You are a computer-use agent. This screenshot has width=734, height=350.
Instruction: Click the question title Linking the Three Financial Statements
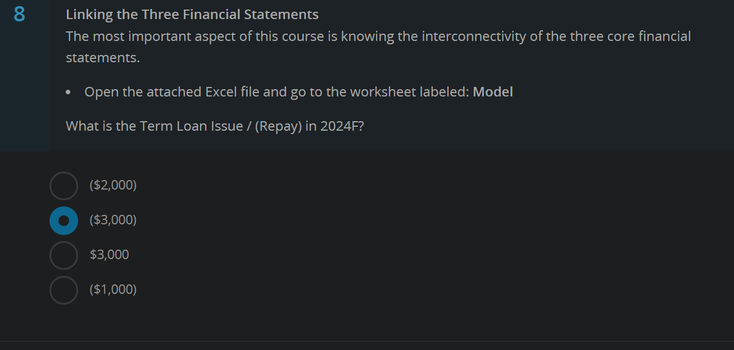pos(192,14)
